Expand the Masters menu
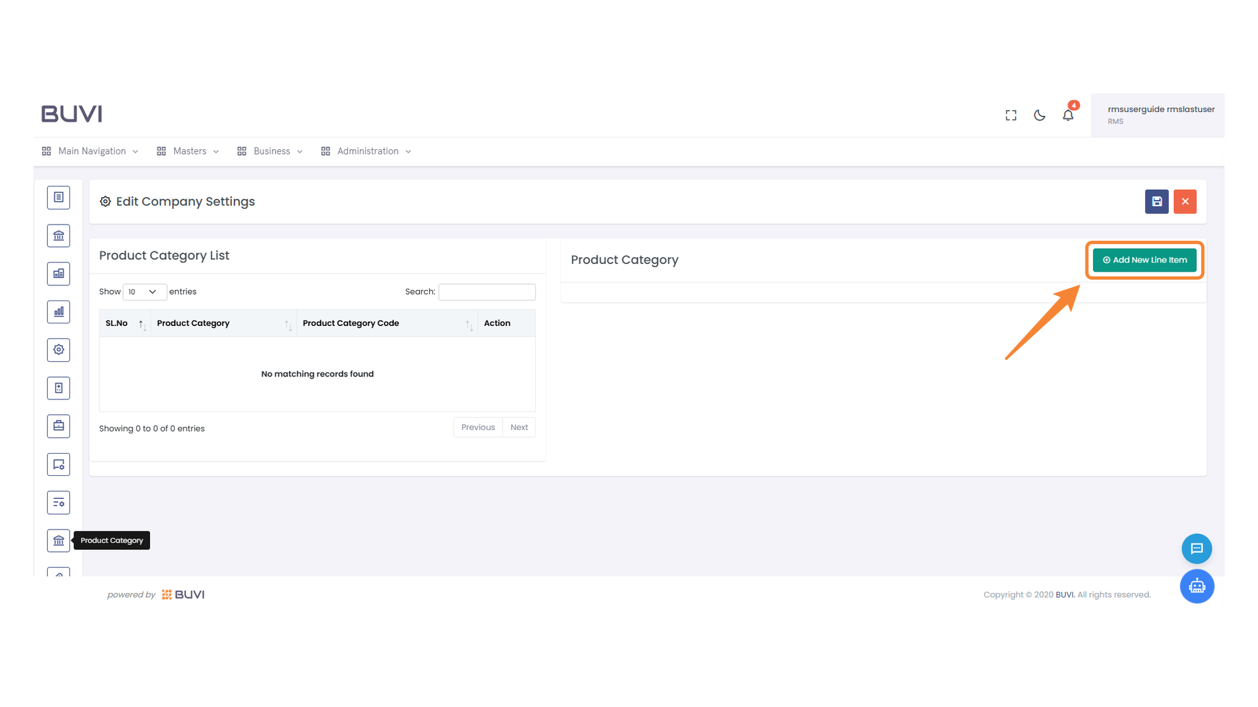Viewport: 1258px width, 707px height. pos(189,151)
